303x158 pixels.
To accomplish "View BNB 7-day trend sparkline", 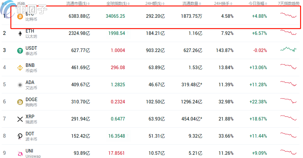I will coord(288,67).
